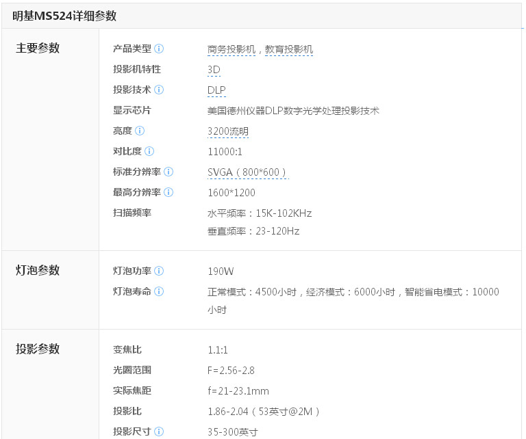Click the 灯泡功率 label
The width and height of the screenshot is (526, 439).
click(x=131, y=271)
